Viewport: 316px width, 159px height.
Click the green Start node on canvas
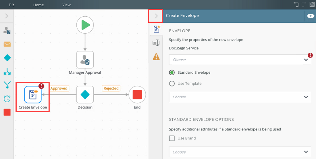(x=85, y=25)
